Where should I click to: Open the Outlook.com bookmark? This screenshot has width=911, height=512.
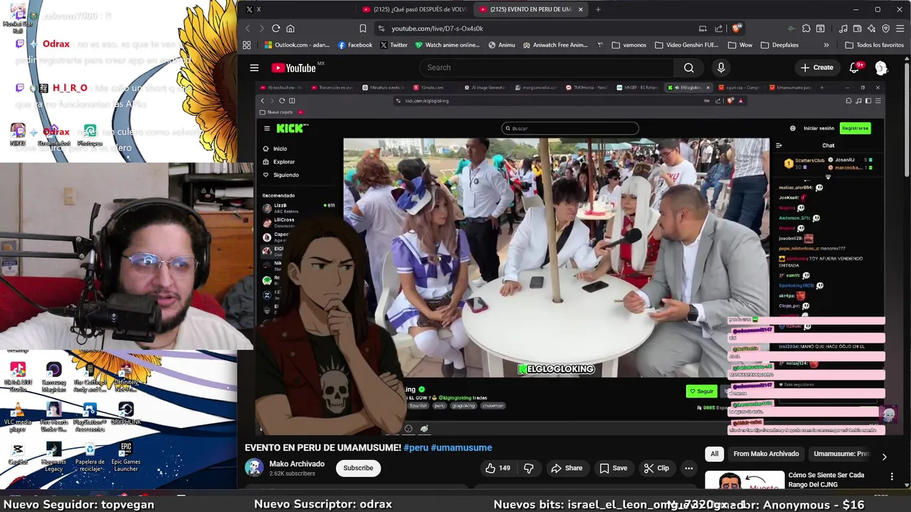click(297, 45)
